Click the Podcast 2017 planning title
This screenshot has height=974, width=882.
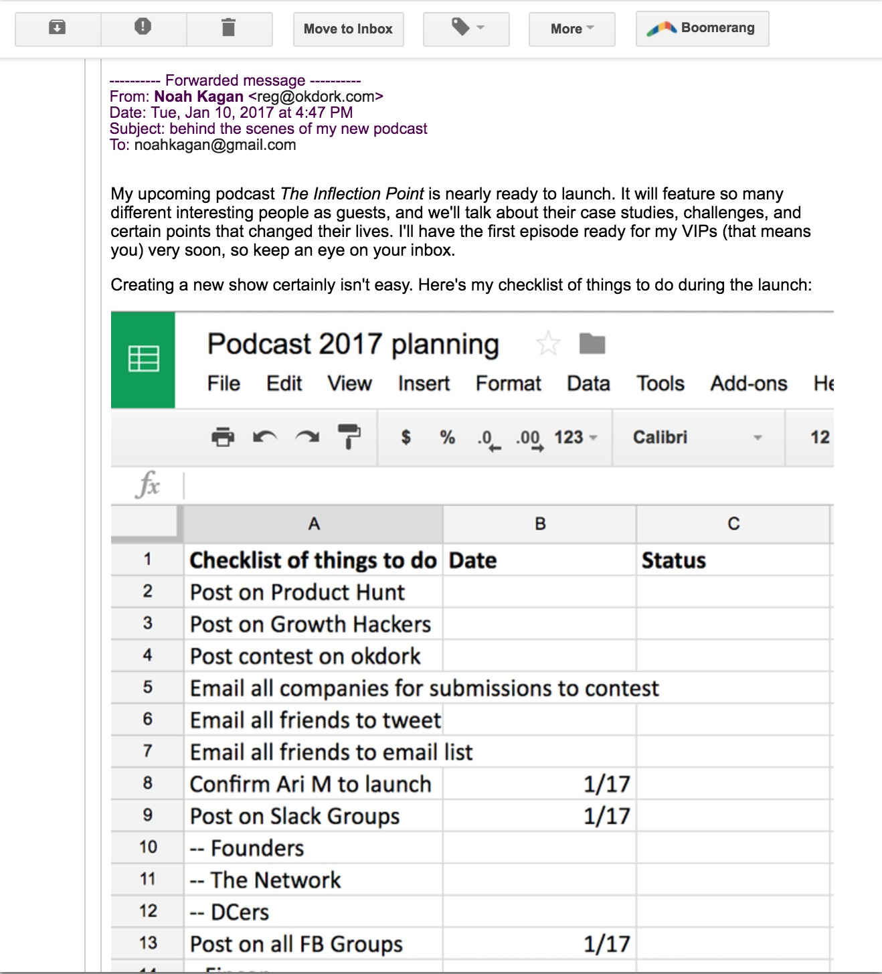coord(353,344)
